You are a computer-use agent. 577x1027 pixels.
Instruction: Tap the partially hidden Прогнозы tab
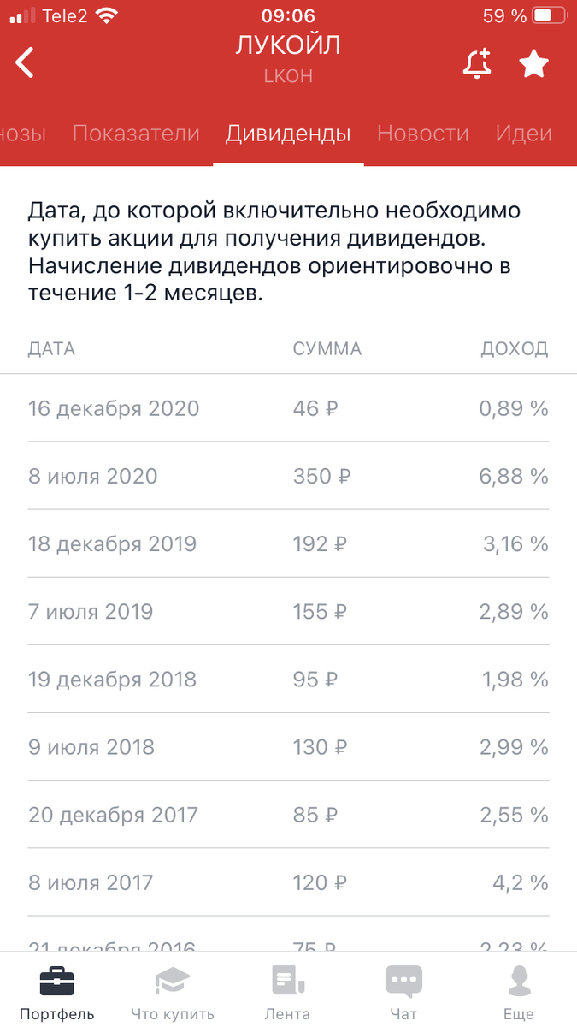coord(22,134)
